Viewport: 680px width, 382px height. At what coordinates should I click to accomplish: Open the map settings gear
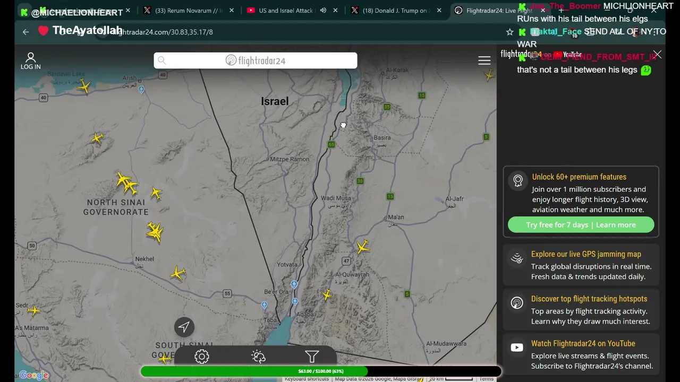[x=201, y=357]
